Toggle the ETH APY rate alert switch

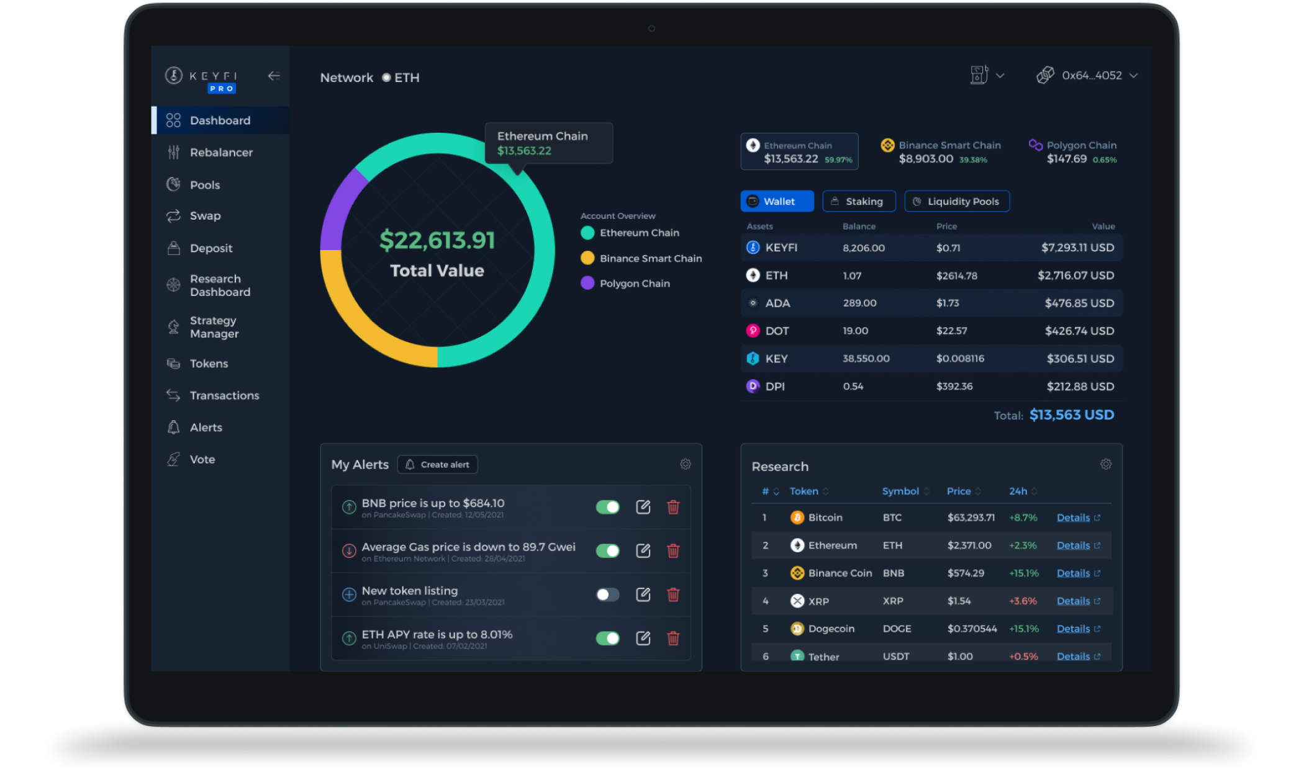pyautogui.click(x=607, y=637)
